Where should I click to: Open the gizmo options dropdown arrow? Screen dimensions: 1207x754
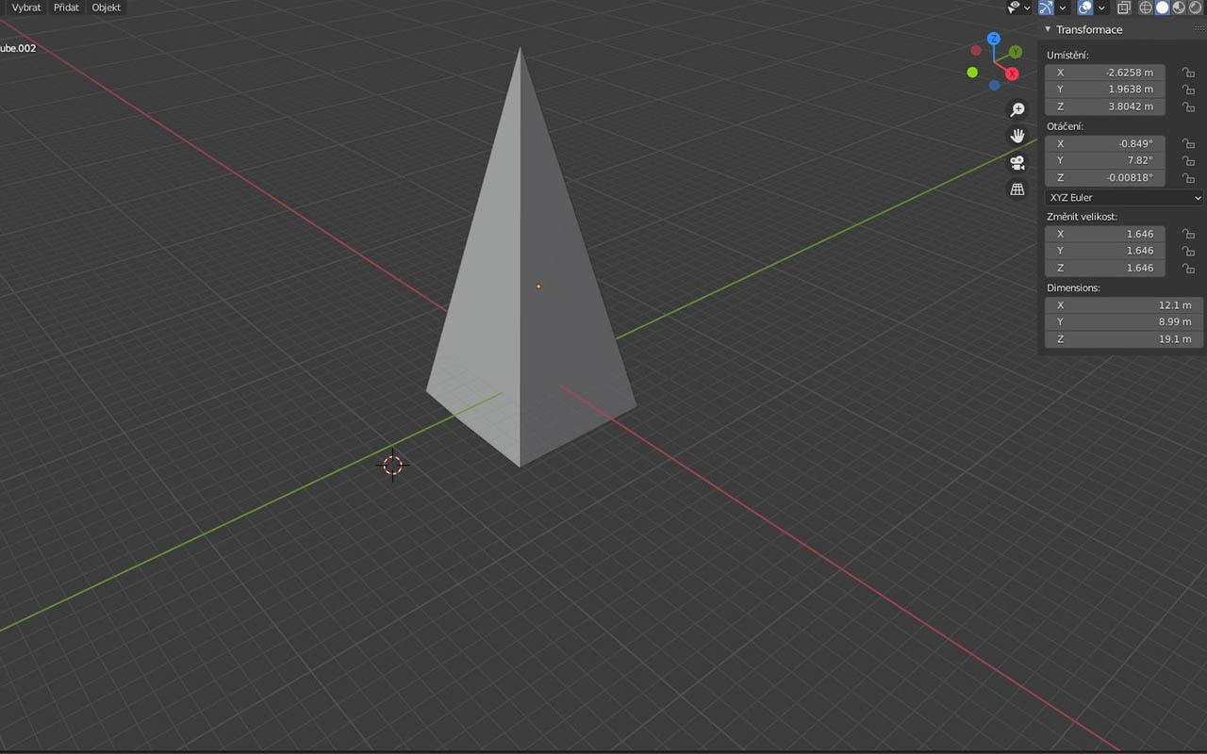click(x=1064, y=8)
